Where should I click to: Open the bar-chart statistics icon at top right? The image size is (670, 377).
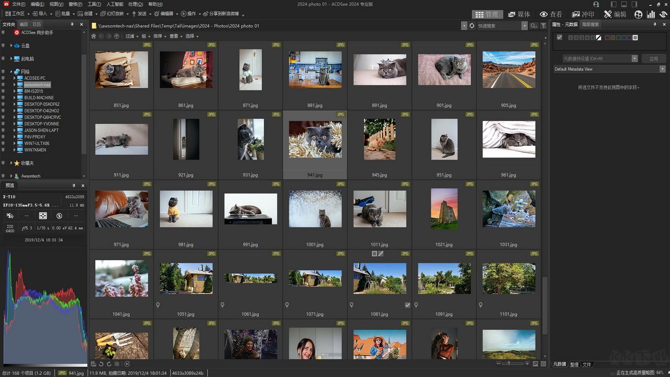pos(651,14)
